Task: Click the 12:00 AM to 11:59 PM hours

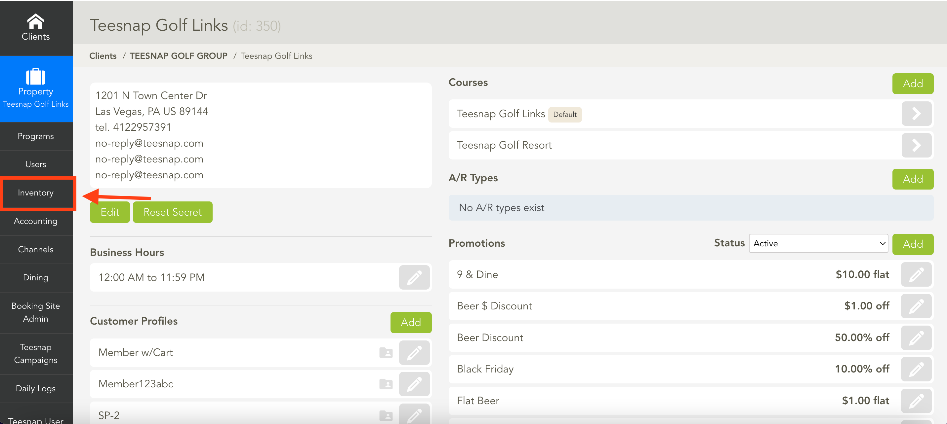Action: point(151,277)
